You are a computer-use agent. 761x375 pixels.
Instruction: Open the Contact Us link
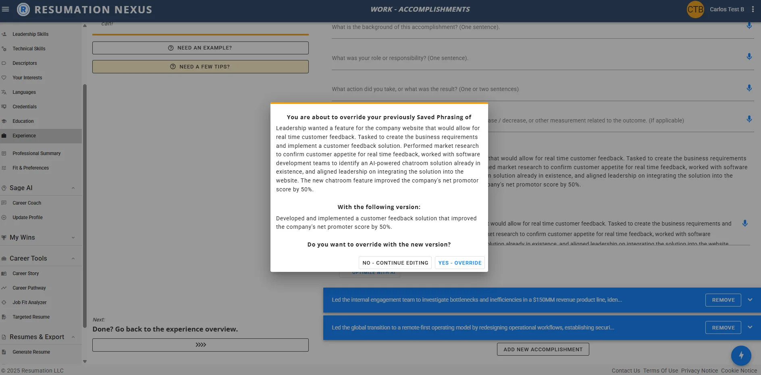tap(626, 371)
